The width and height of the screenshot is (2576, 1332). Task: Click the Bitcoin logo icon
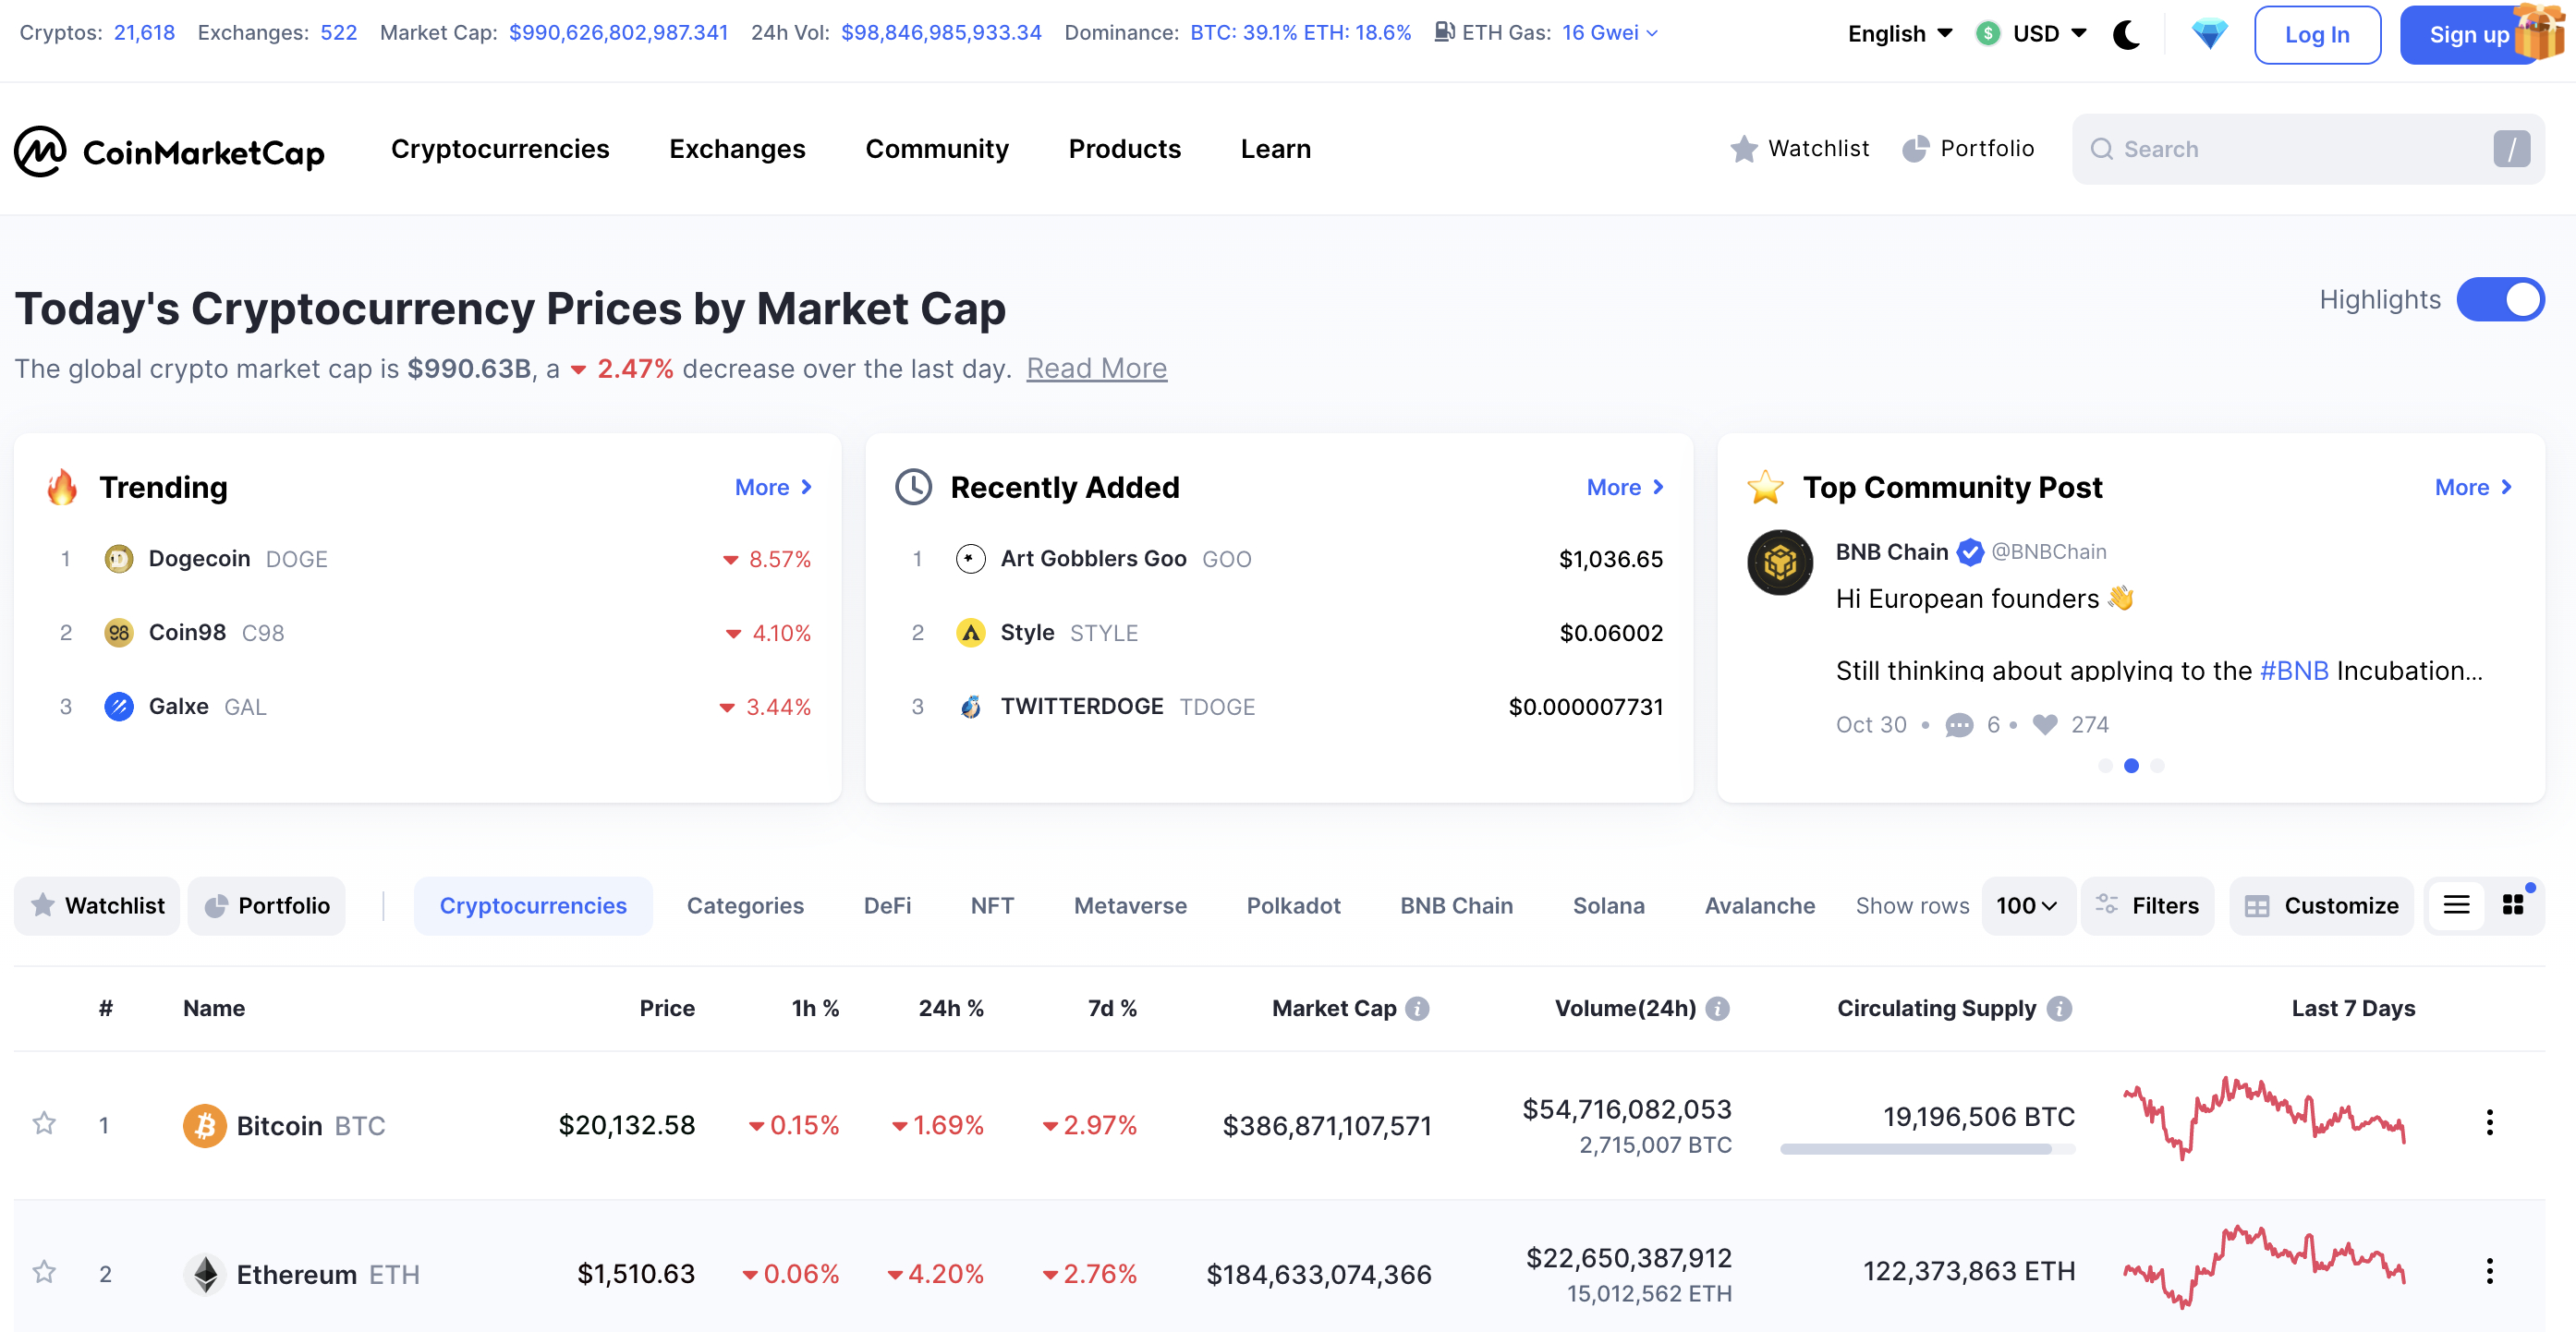(x=204, y=1126)
